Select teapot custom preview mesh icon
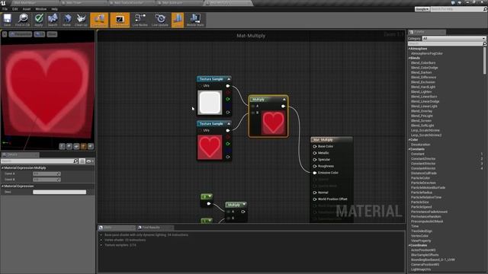 pos(91,146)
